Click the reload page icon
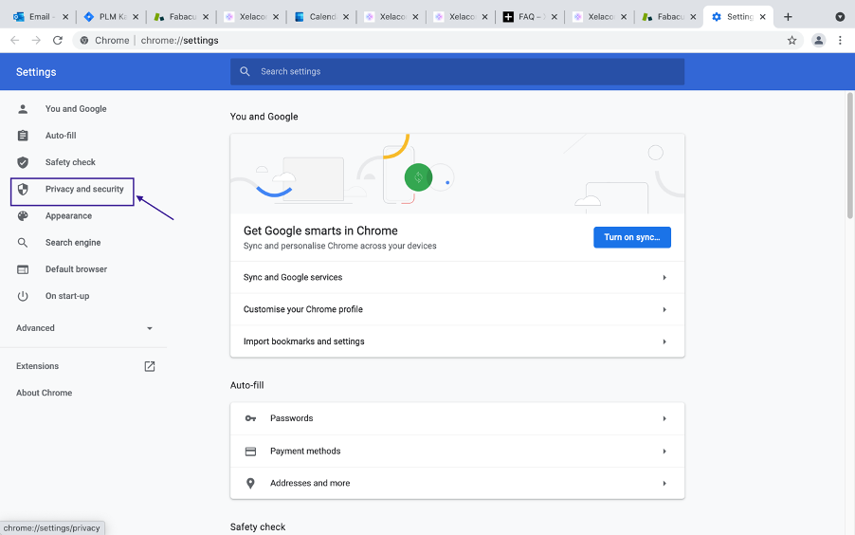The image size is (855, 535). (x=58, y=41)
